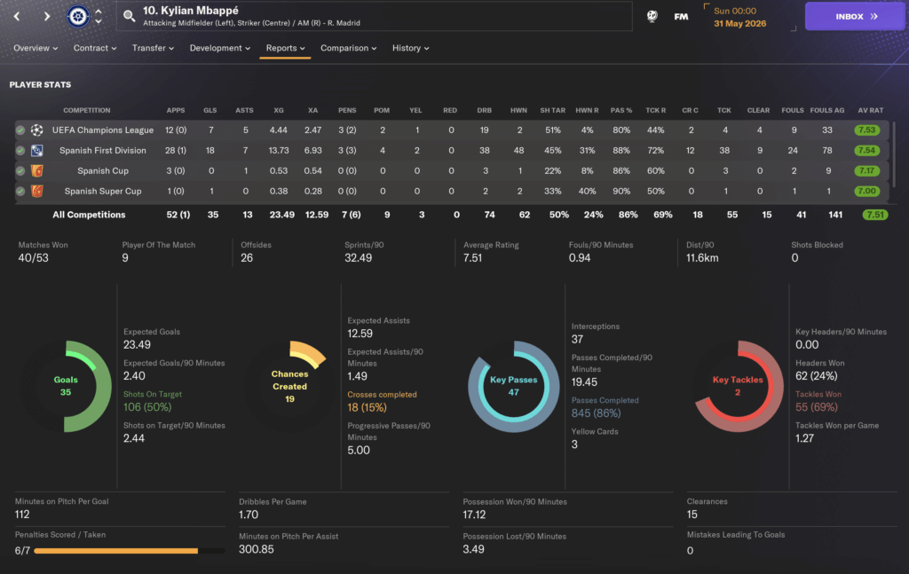Expand the Contract dropdown menu
The width and height of the screenshot is (909, 574).
pyautogui.click(x=96, y=48)
